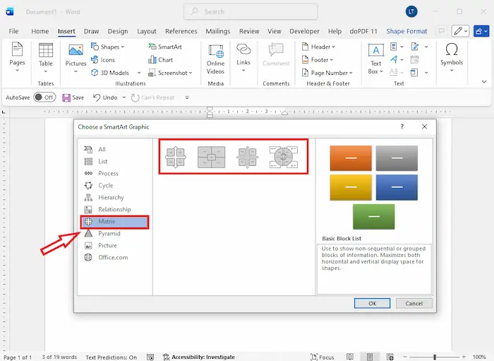Select the first matrix layout thumbnail

pos(175,157)
